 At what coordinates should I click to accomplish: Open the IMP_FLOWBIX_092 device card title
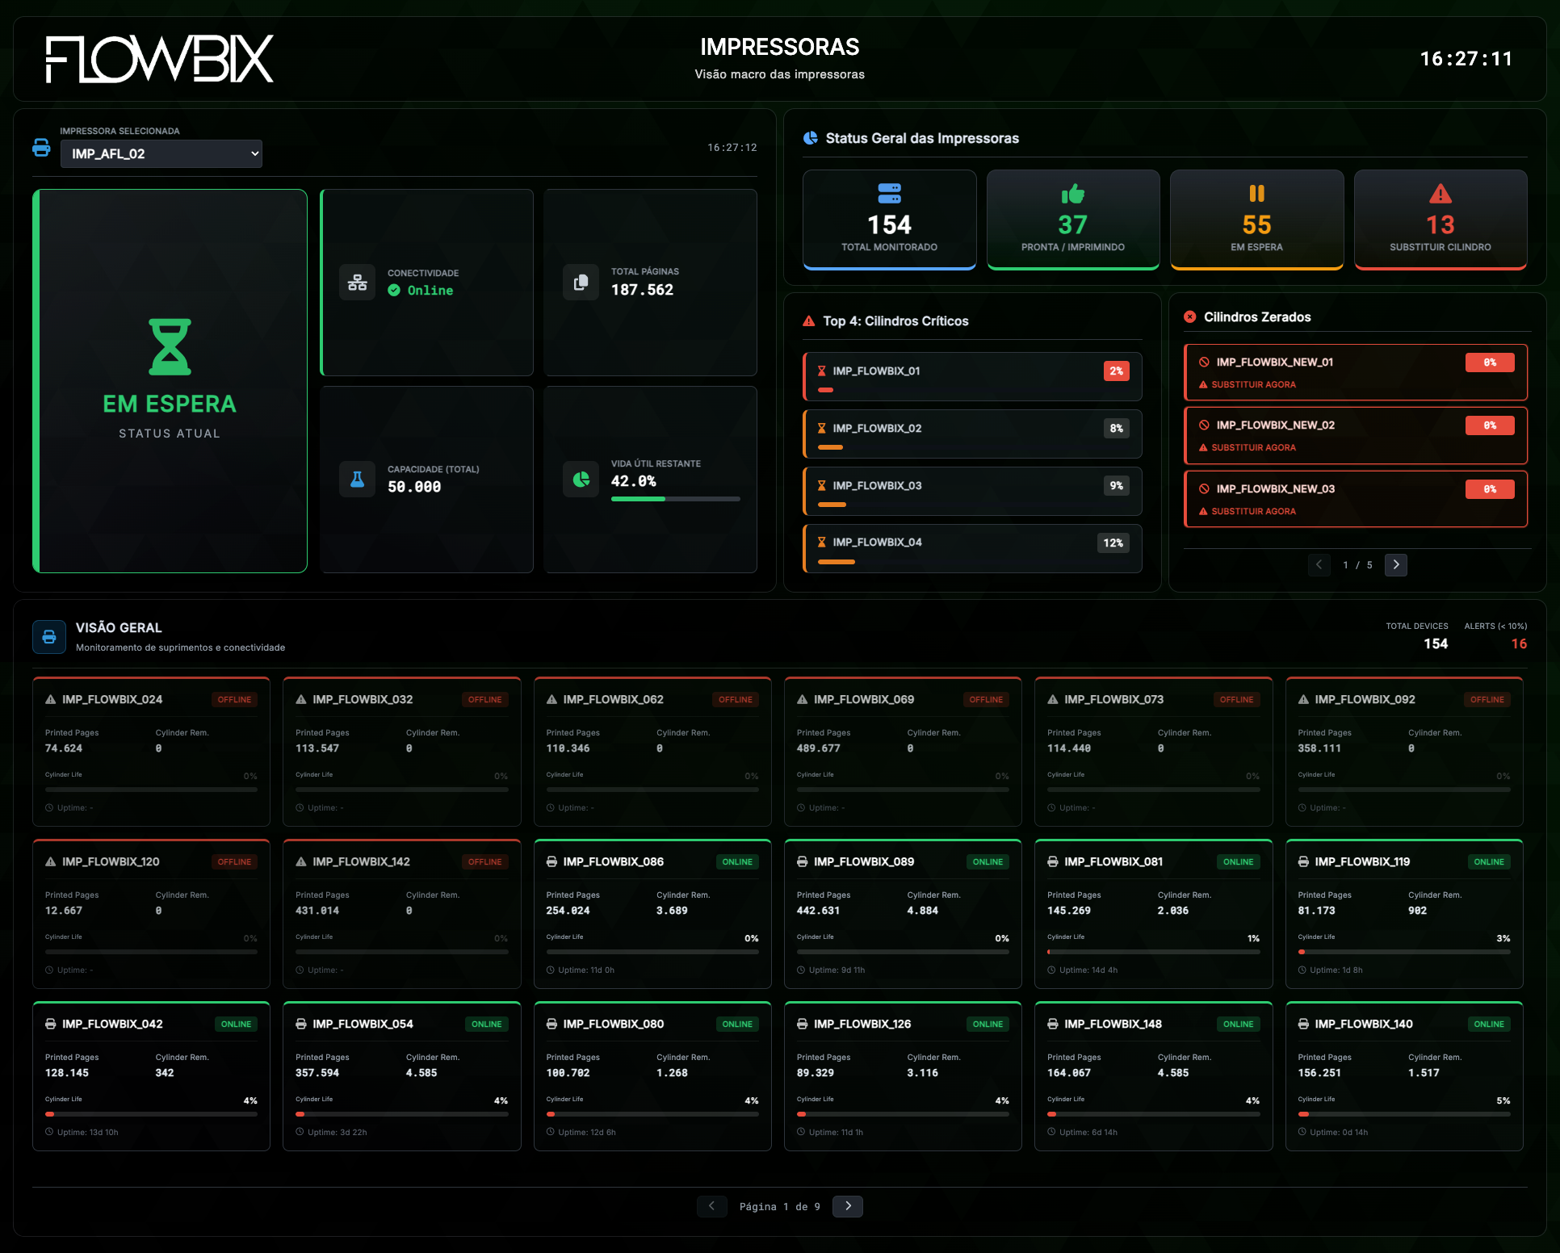(1365, 700)
